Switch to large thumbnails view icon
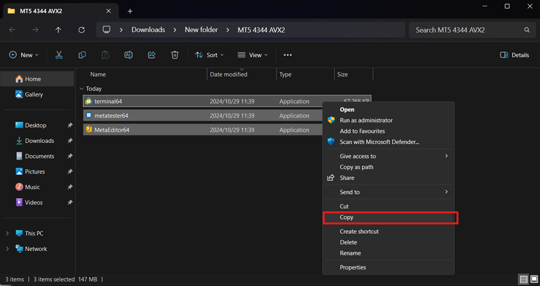The height and width of the screenshot is (286, 540). point(534,280)
